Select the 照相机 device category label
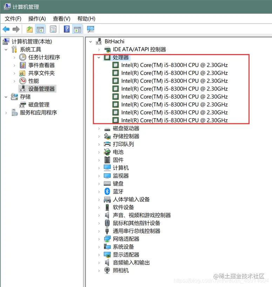This screenshot has width=272, height=287. (121, 271)
